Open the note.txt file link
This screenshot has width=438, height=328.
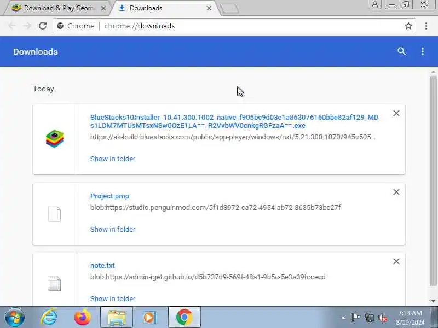(102, 266)
